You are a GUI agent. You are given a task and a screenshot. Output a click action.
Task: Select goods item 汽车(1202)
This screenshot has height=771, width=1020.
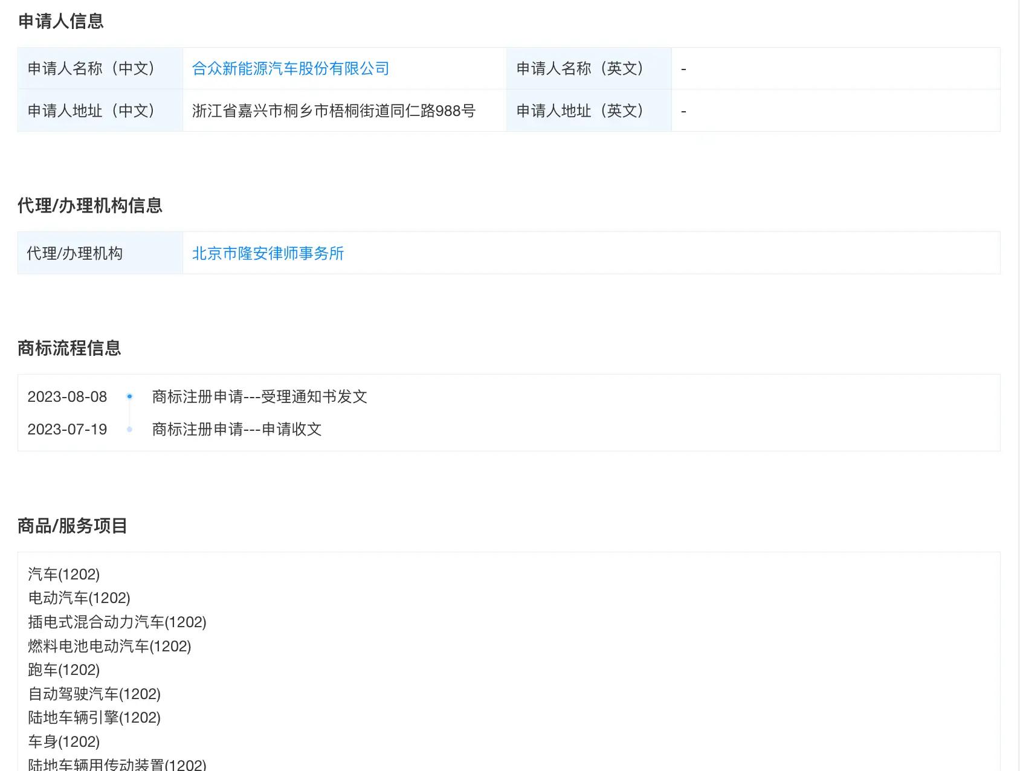click(x=64, y=574)
